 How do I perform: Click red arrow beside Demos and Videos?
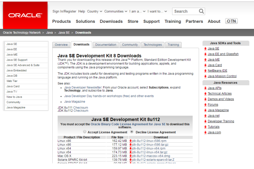click(x=205, y=99)
